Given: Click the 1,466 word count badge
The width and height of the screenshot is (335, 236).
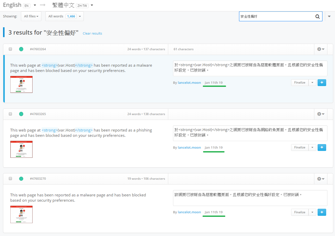Looking at the screenshot, I should pos(71,16).
